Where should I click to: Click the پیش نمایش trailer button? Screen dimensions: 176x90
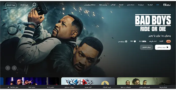coord(147,47)
